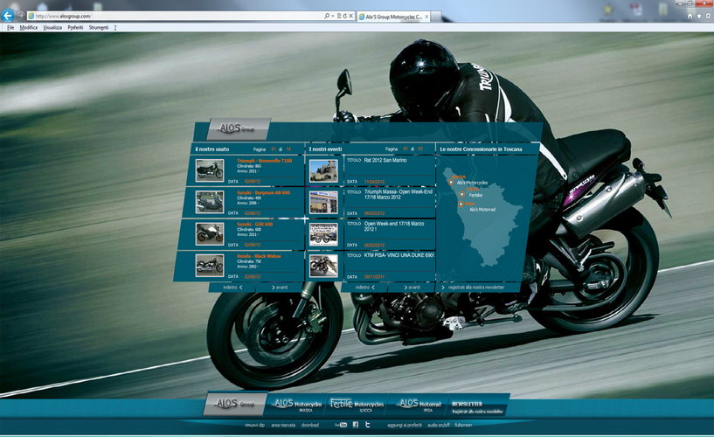The height and width of the screenshot is (437, 714).
Task: Open the Twitter icon in the footer
Action: click(x=367, y=425)
